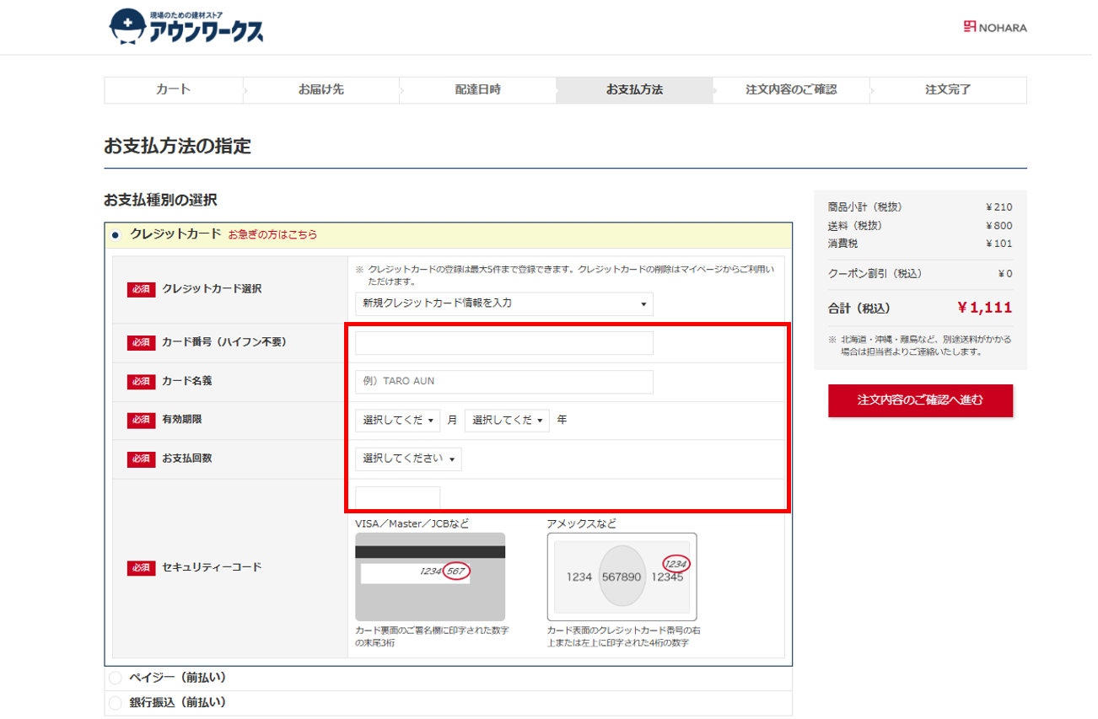Open the クレジットカード選択 dropdown
The image size is (1098, 719).
pos(503,303)
